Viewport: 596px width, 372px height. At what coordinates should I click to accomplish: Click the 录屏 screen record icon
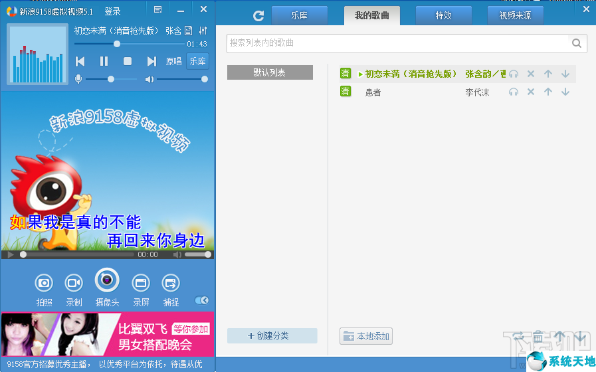pyautogui.click(x=141, y=283)
